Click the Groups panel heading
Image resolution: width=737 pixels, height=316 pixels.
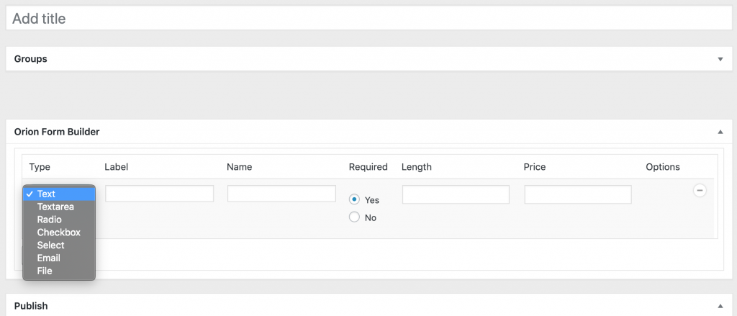pos(31,59)
